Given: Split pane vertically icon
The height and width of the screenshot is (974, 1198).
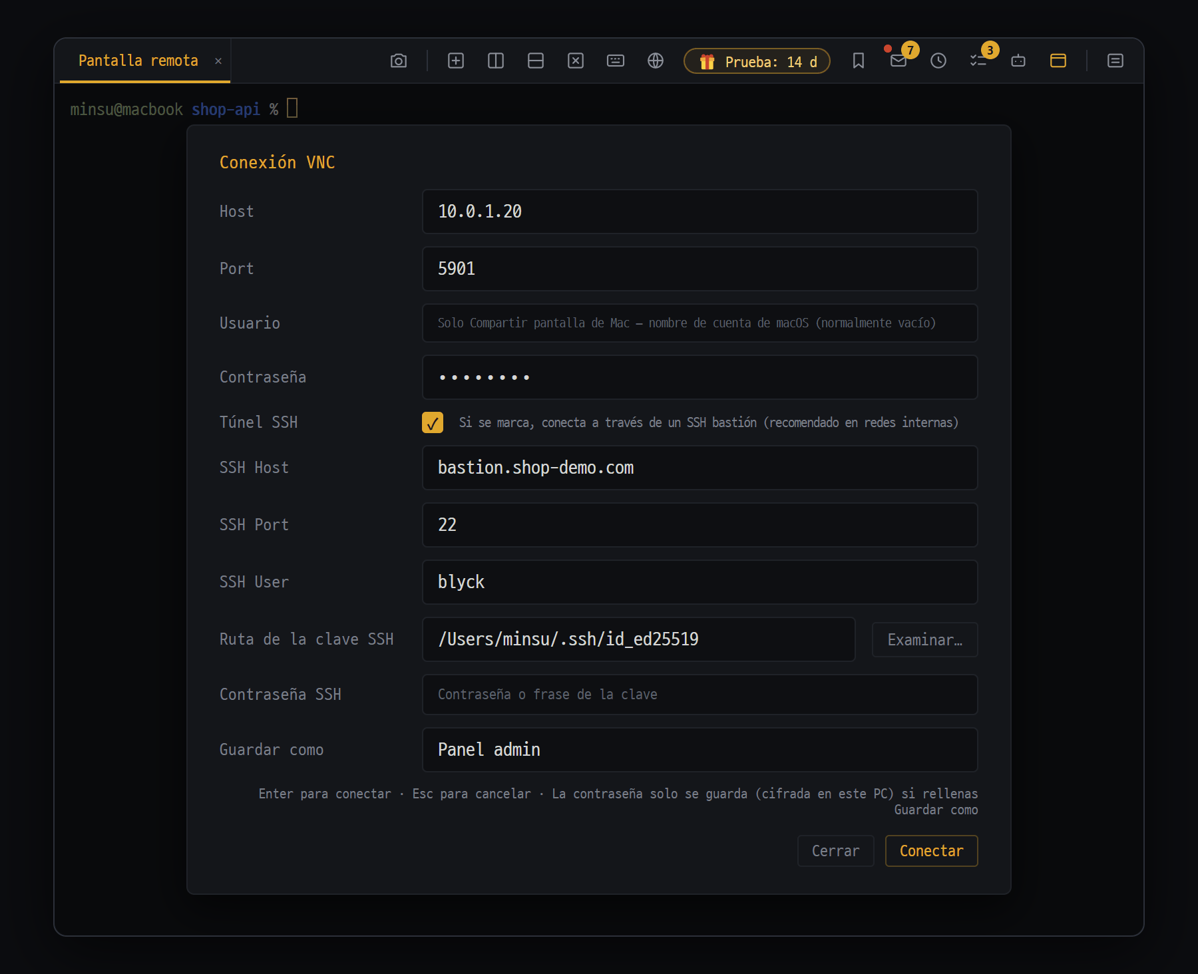Looking at the screenshot, I should tap(496, 61).
